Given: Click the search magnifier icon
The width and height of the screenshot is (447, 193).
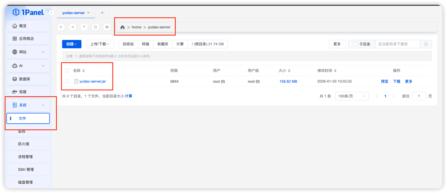Looking at the screenshot, I should [x=426, y=44].
